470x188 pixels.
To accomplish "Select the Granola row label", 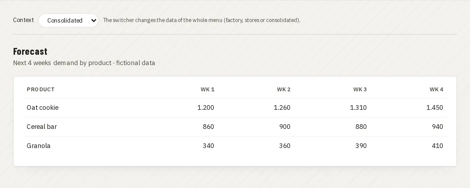I will (39, 146).
